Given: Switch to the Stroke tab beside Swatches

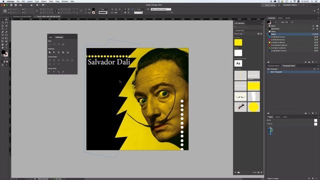Looking at the screenshot, I should [288, 18].
